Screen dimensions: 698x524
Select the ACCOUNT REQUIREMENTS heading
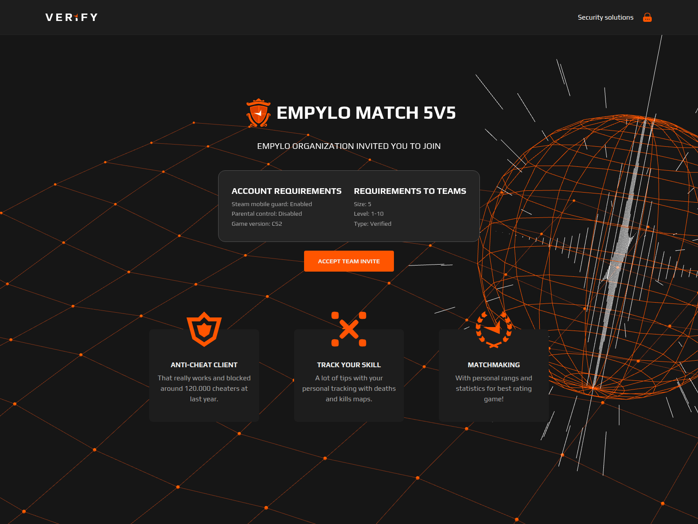click(x=287, y=191)
